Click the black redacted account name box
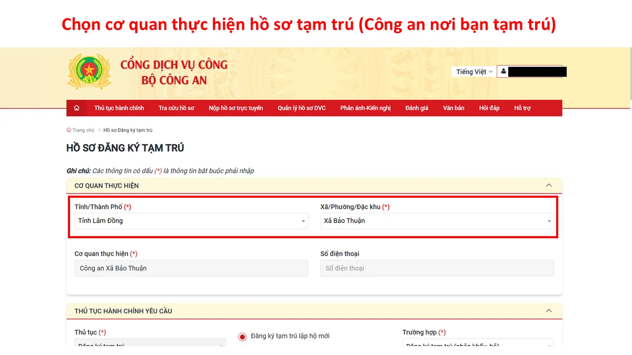The width and height of the screenshot is (632, 355). coord(537,72)
